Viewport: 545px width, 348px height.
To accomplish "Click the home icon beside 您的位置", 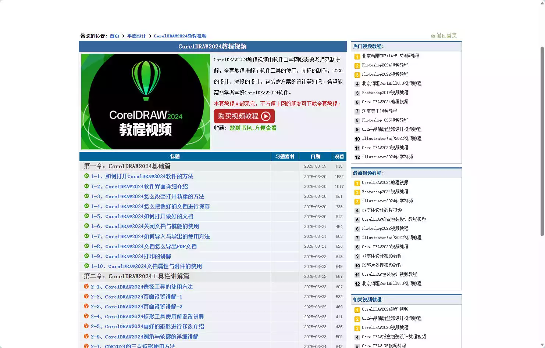I will point(83,36).
